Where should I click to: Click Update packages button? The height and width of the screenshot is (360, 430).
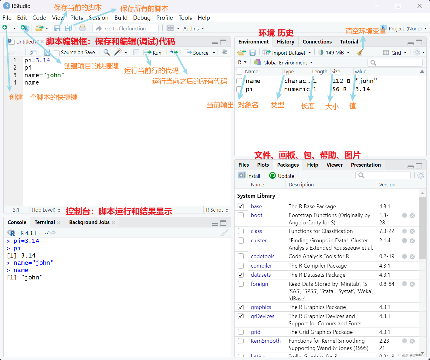point(282,176)
